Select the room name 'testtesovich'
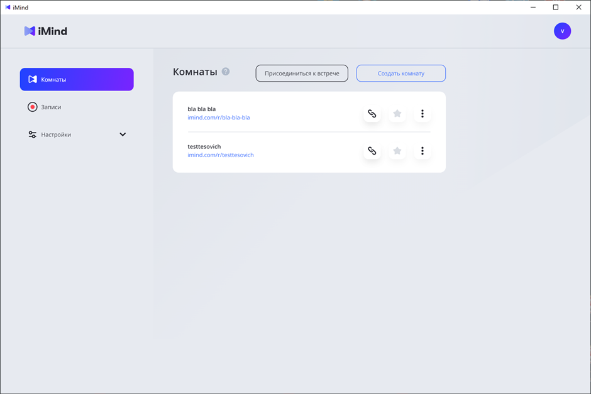The width and height of the screenshot is (591, 394). tap(204, 146)
